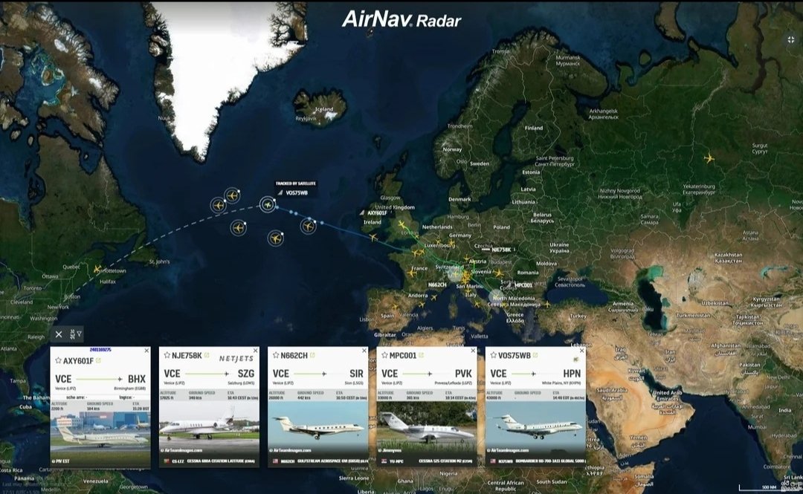Toggle the favorite star on N662CH
This screenshot has width=803, height=494.
(276, 355)
